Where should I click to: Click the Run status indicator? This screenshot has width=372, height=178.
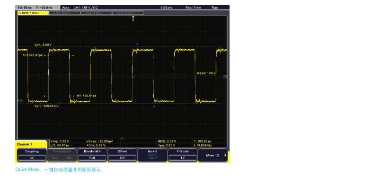pos(215,8)
